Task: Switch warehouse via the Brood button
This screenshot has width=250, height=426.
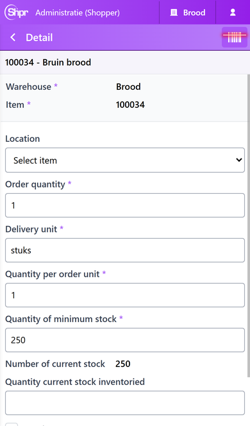Action: point(187,12)
